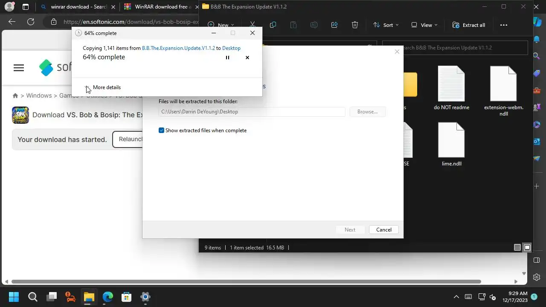Viewport: 546px width, 307px height.
Task: Switch to details view in Explorer status bar
Action: click(517, 248)
